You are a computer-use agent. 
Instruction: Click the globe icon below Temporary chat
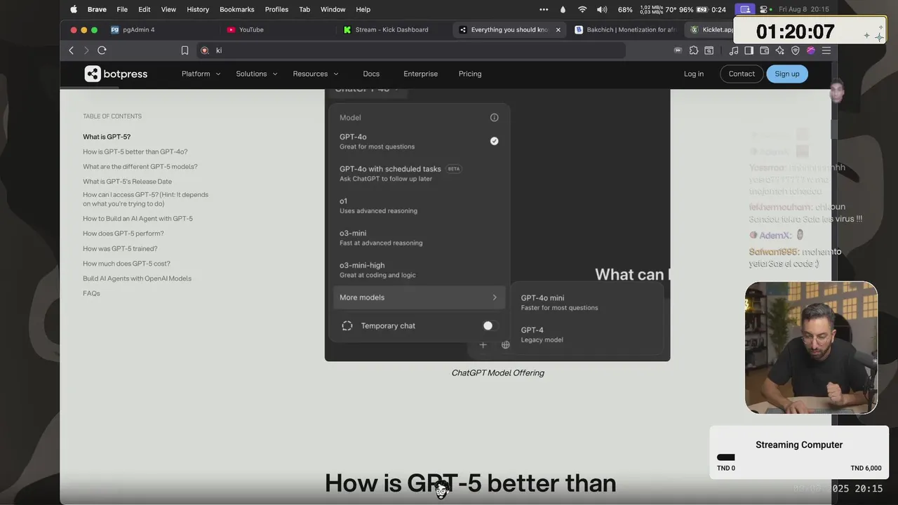[x=505, y=344]
